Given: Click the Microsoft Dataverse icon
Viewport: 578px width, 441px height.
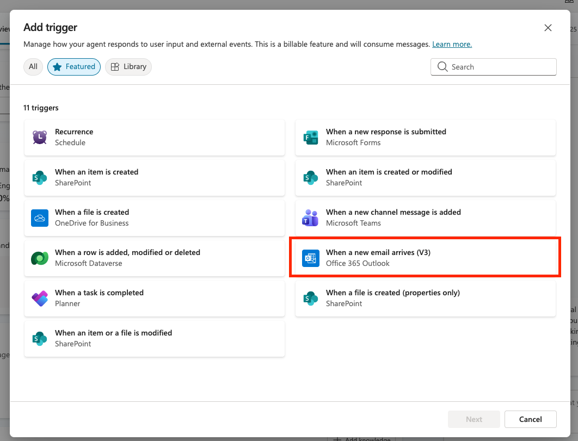Looking at the screenshot, I should pyautogui.click(x=38, y=258).
